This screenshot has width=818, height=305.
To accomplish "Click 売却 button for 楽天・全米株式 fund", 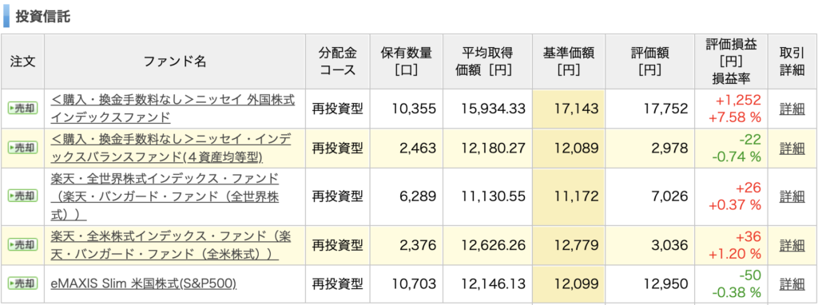I will click(x=22, y=244).
